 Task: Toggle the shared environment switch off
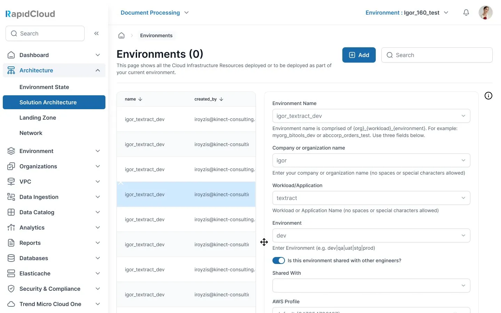click(x=279, y=260)
